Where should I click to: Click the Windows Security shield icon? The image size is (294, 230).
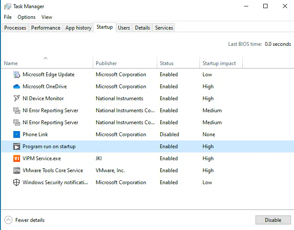[17, 182]
